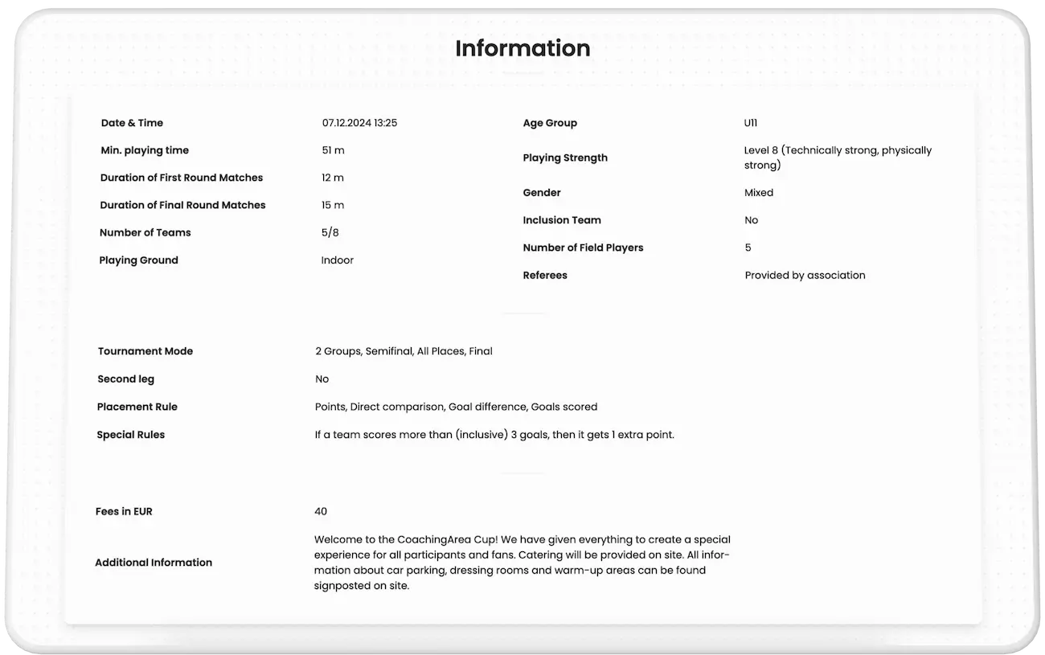1045x655 pixels.
Task: Click the 5 field players value
Action: [748, 248]
